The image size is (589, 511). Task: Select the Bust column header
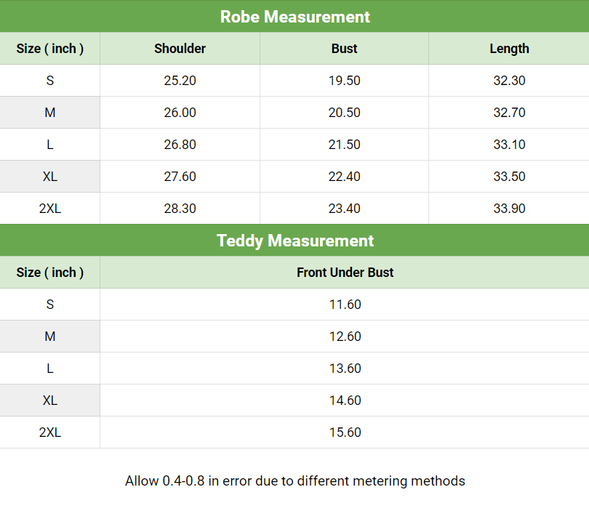tap(344, 49)
